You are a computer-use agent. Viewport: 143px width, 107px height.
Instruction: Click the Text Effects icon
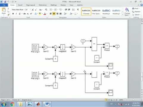(35, 14)
